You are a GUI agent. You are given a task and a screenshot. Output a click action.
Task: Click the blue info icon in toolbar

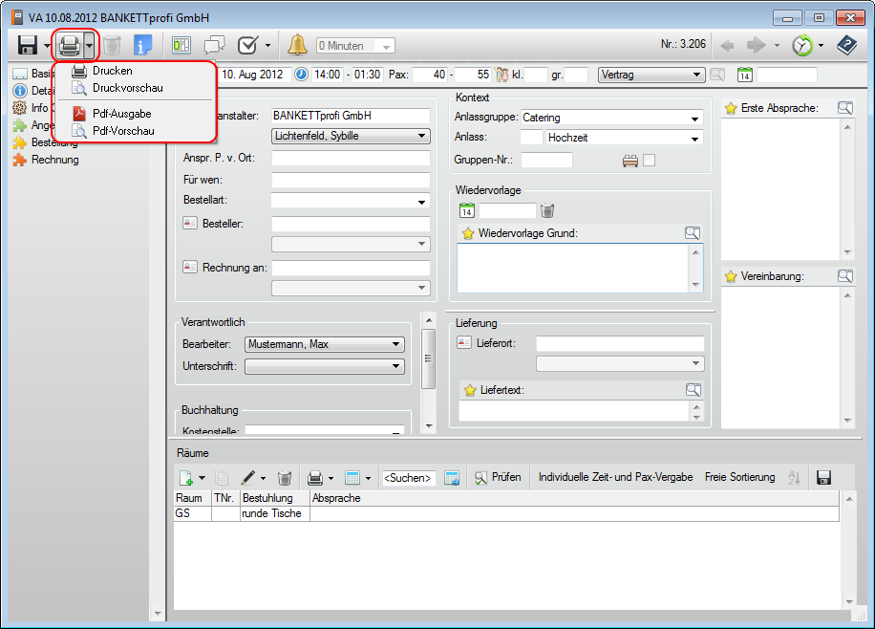pos(143,45)
